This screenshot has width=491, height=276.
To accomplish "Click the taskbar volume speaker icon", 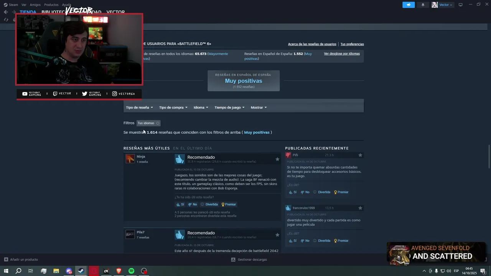I will tap(448, 271).
